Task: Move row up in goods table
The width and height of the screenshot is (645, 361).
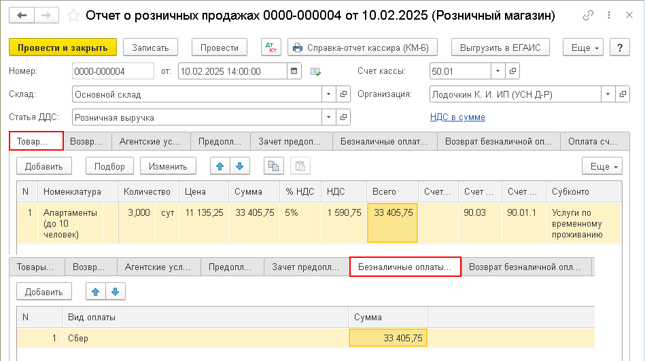Action: [220, 166]
